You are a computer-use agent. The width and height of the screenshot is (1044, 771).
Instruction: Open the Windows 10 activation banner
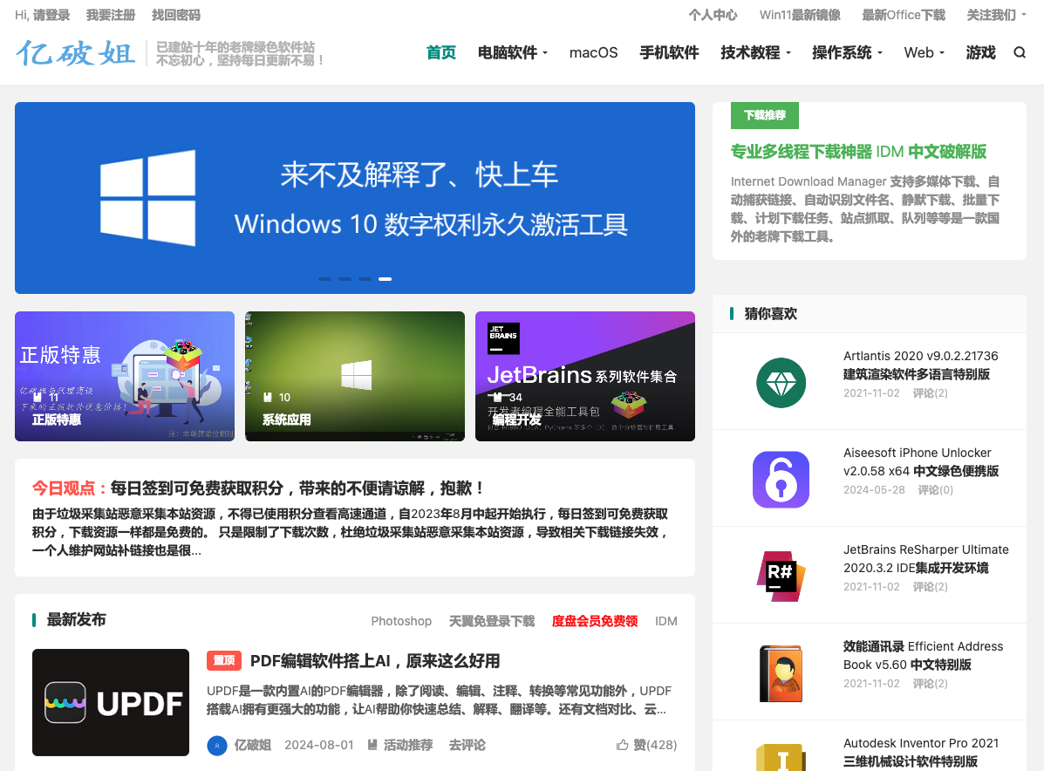coord(355,198)
